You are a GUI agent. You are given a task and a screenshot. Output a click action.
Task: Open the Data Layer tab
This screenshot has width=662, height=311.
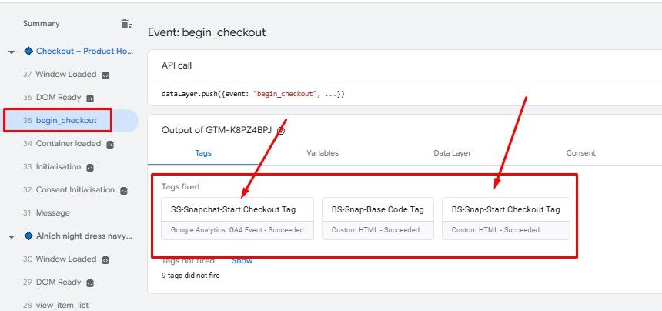click(x=452, y=153)
